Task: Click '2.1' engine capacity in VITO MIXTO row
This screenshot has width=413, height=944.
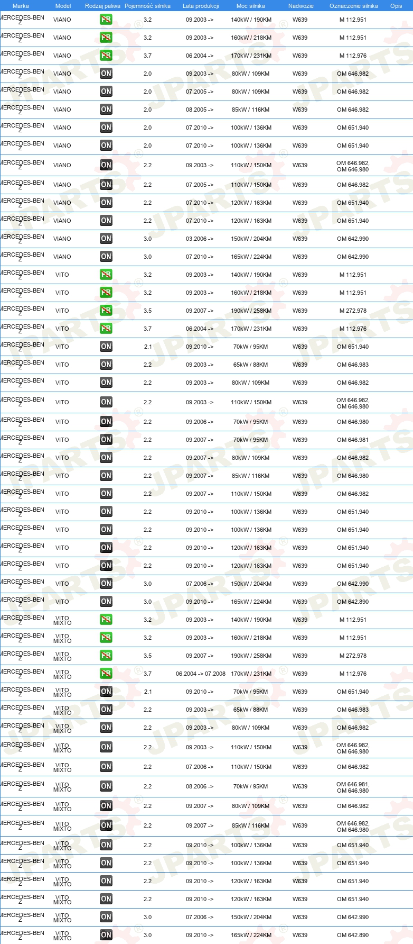Action: (x=147, y=692)
